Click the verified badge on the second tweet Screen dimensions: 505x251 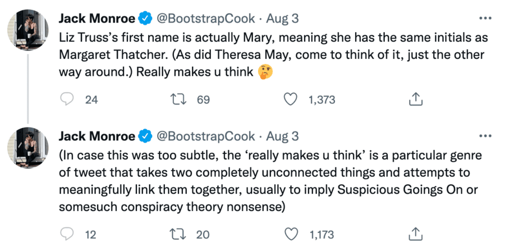point(145,136)
